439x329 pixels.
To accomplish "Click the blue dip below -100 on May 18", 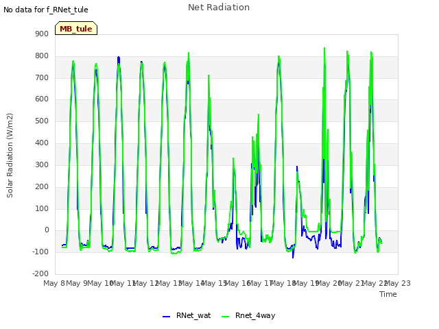I will [x=293, y=257].
